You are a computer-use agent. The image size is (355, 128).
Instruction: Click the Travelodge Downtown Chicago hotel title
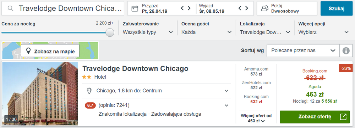tap(135, 68)
